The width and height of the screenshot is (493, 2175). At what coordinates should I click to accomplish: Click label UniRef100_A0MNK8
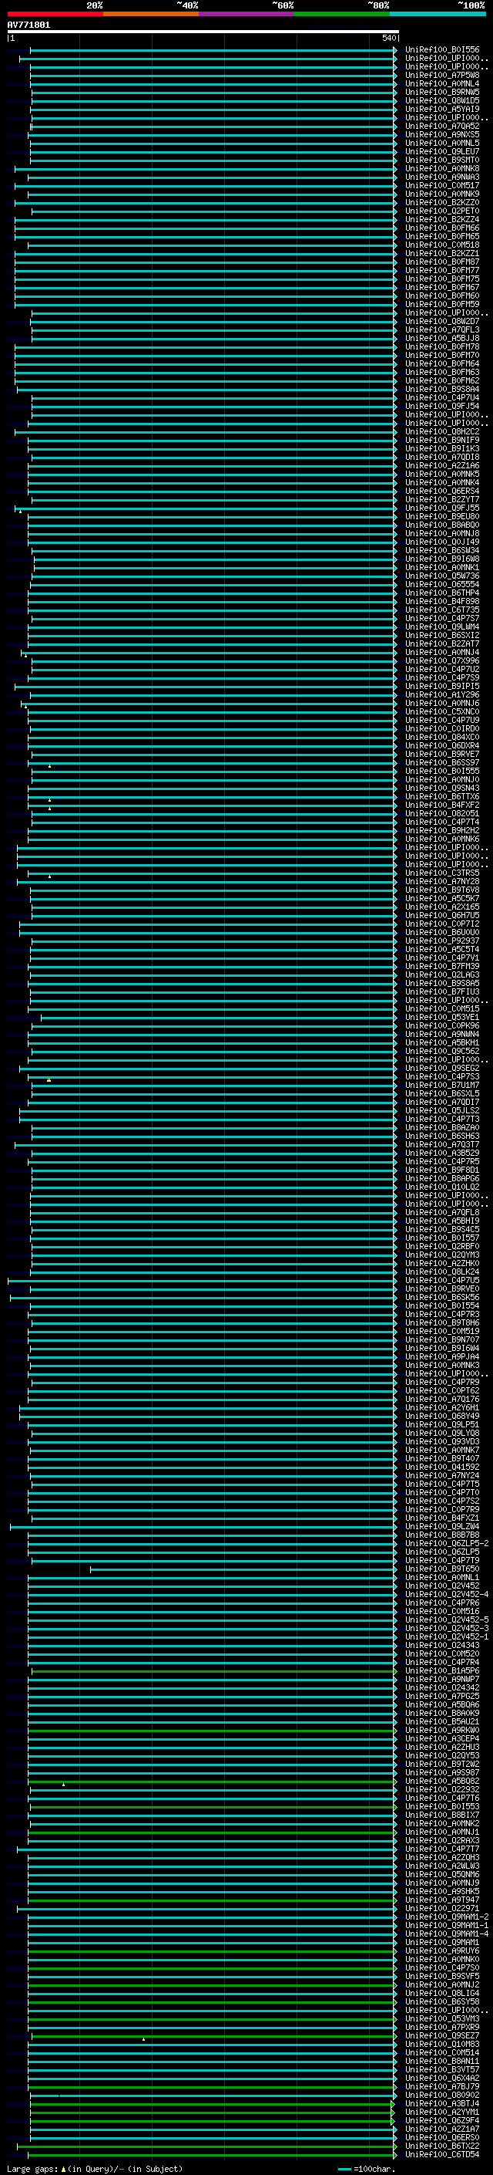coord(441,169)
